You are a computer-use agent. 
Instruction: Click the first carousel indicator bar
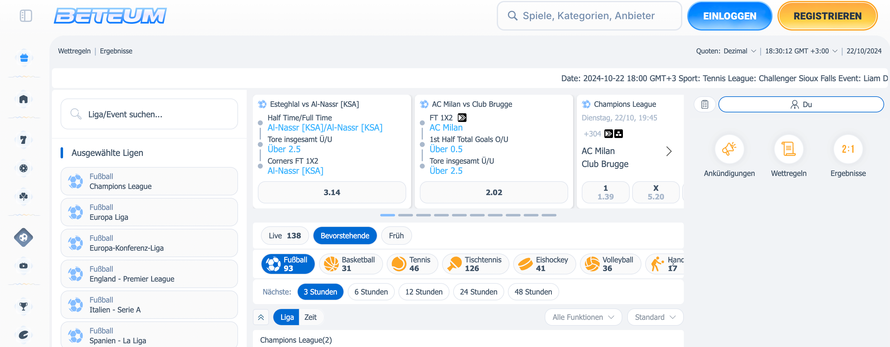tap(387, 215)
